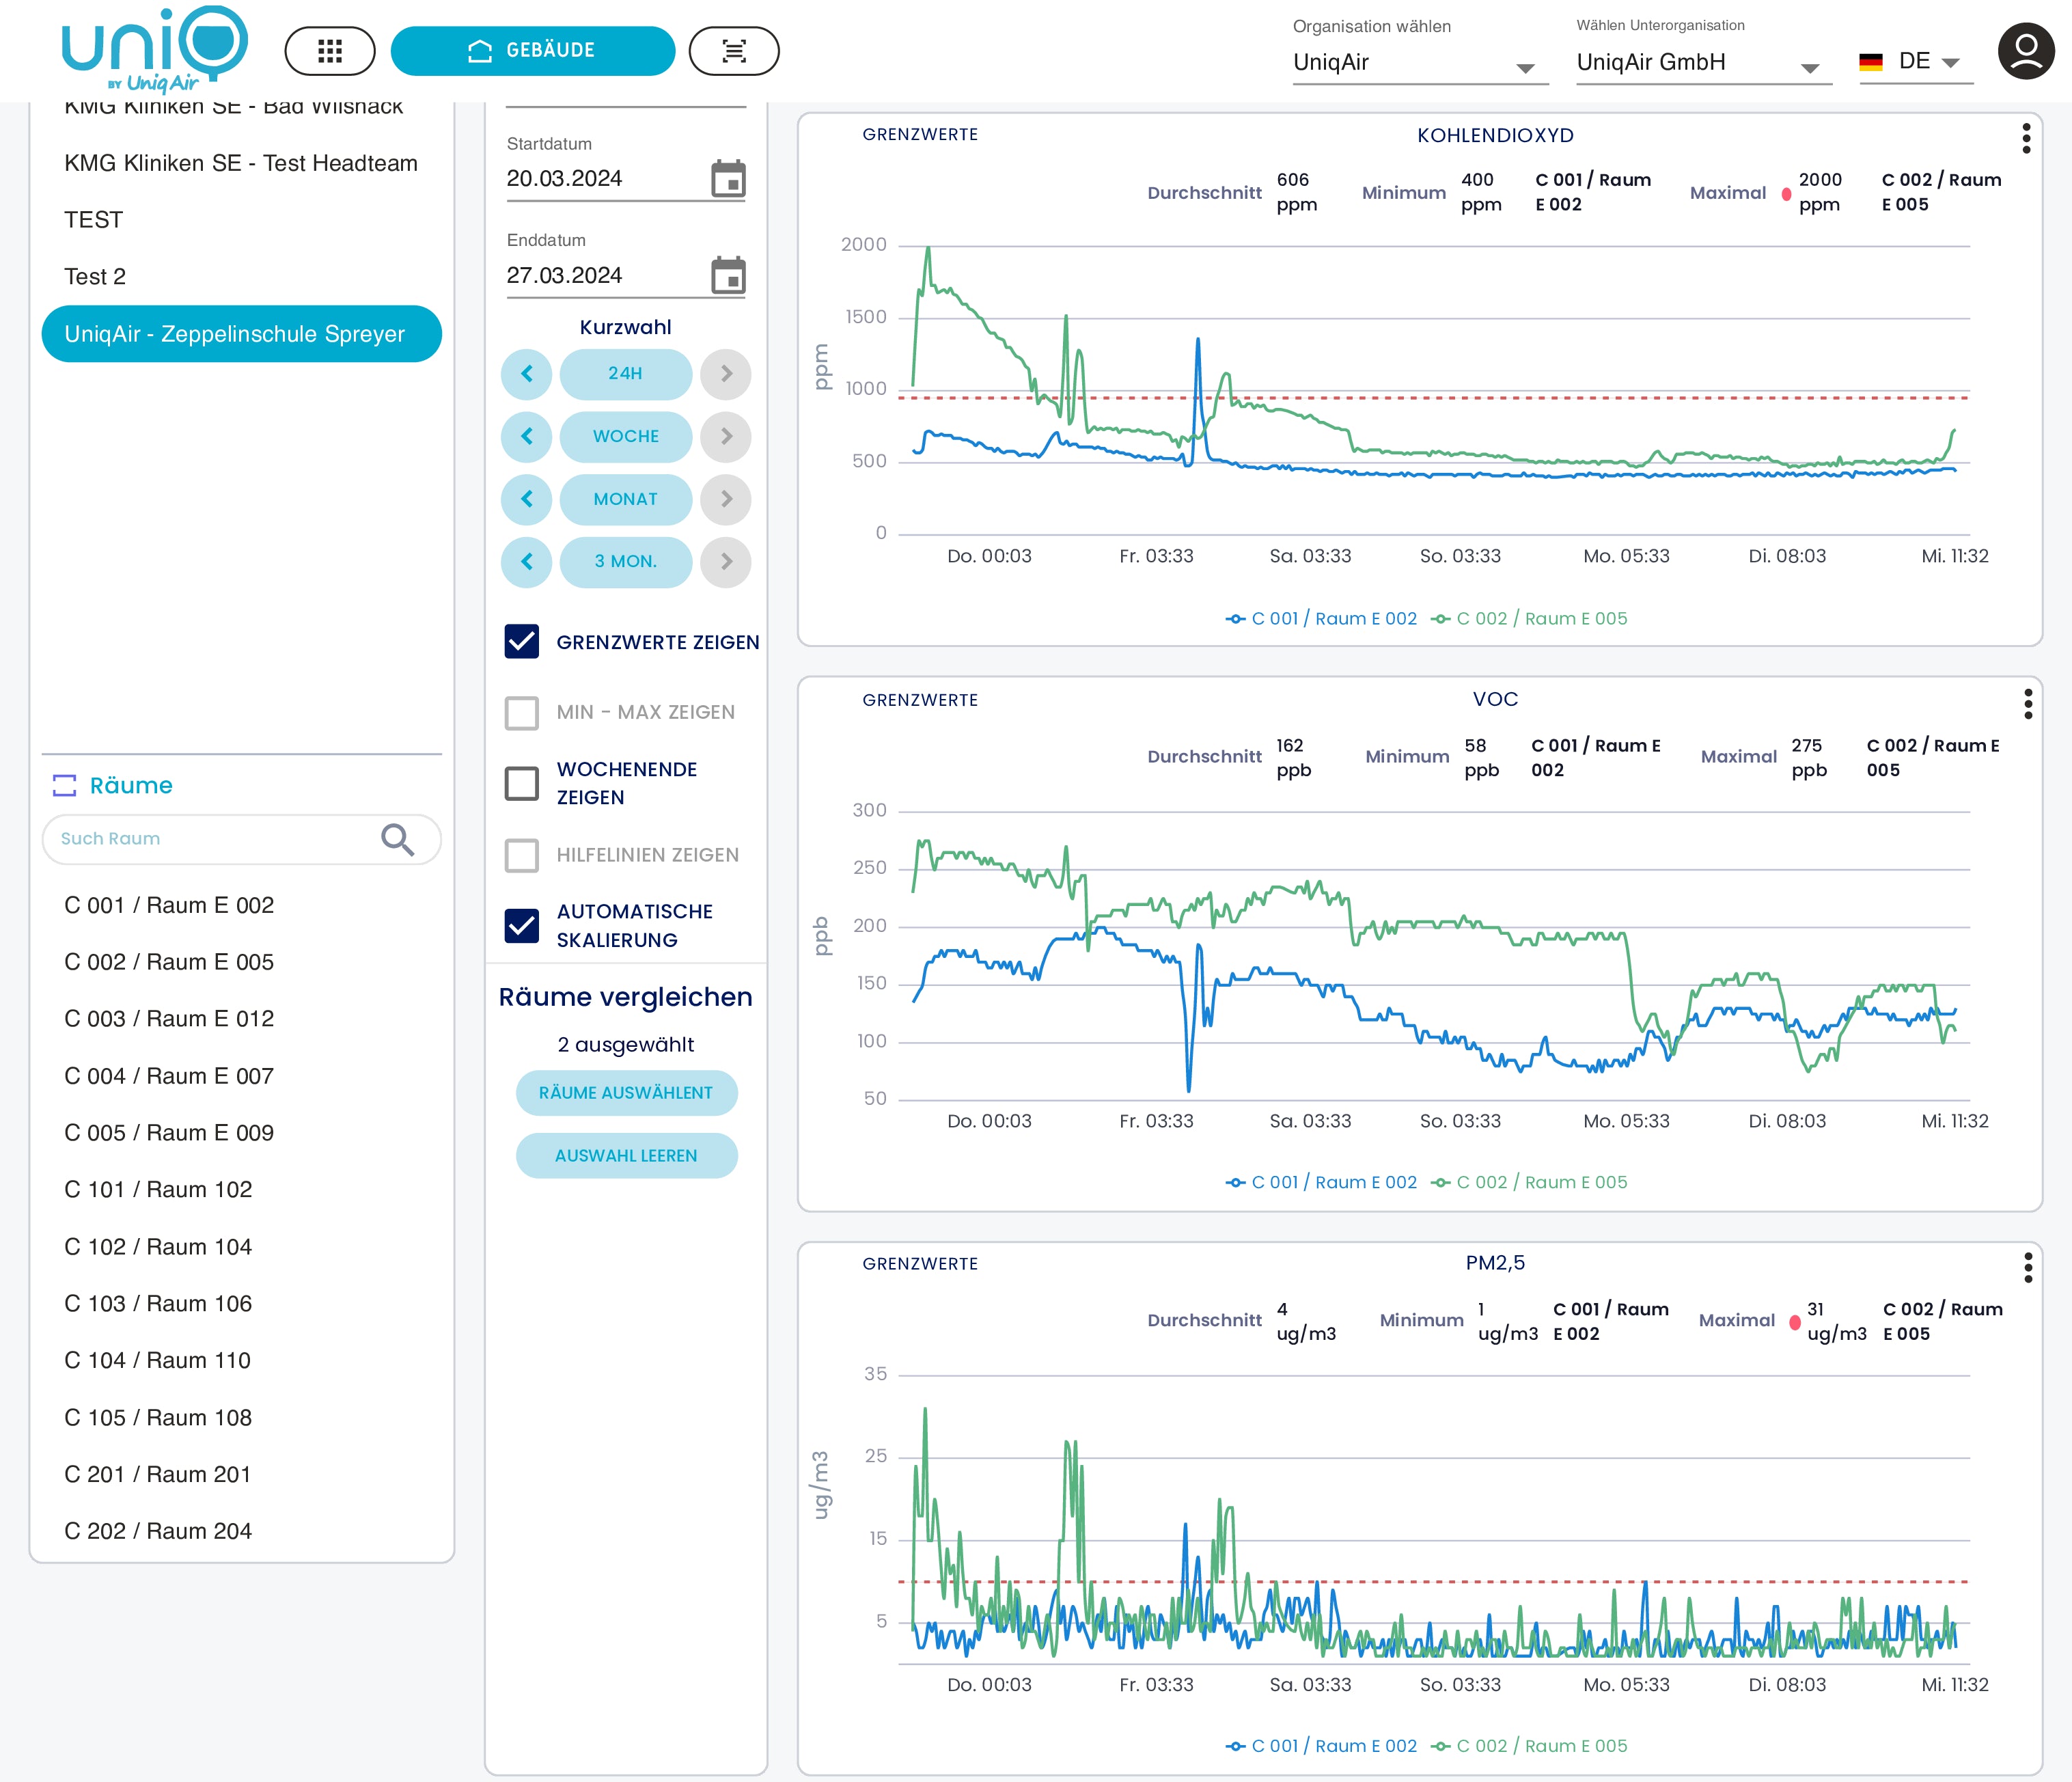
Task: Open the Enddatum calendar picker
Action: click(728, 275)
